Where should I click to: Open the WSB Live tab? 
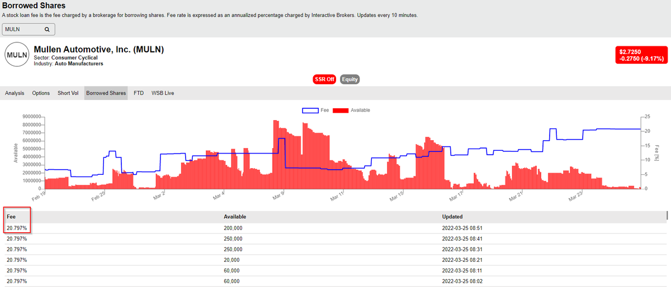coord(163,93)
